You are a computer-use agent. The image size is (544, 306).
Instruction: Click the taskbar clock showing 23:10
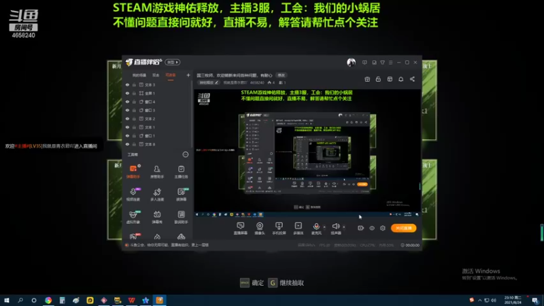[513, 300]
